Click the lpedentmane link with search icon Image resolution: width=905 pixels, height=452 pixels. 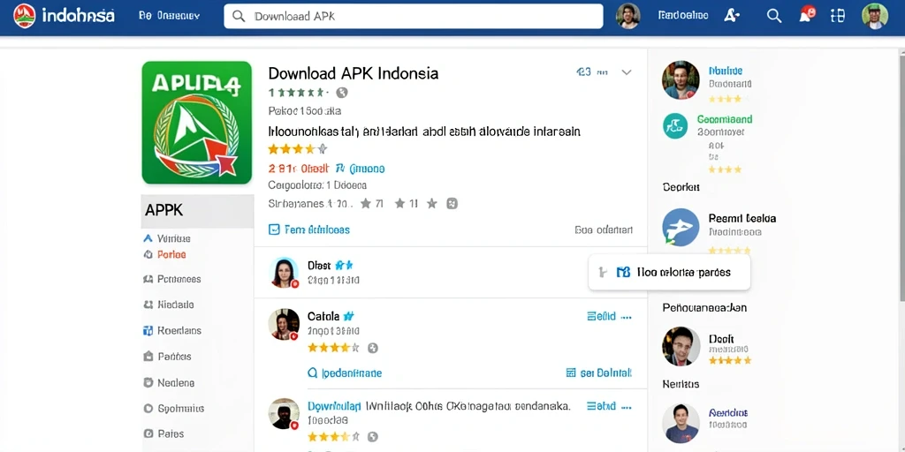point(345,373)
